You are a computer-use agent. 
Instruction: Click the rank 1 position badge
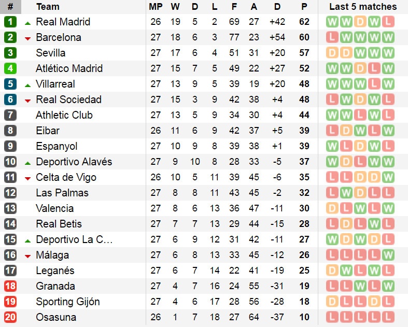coord(10,22)
